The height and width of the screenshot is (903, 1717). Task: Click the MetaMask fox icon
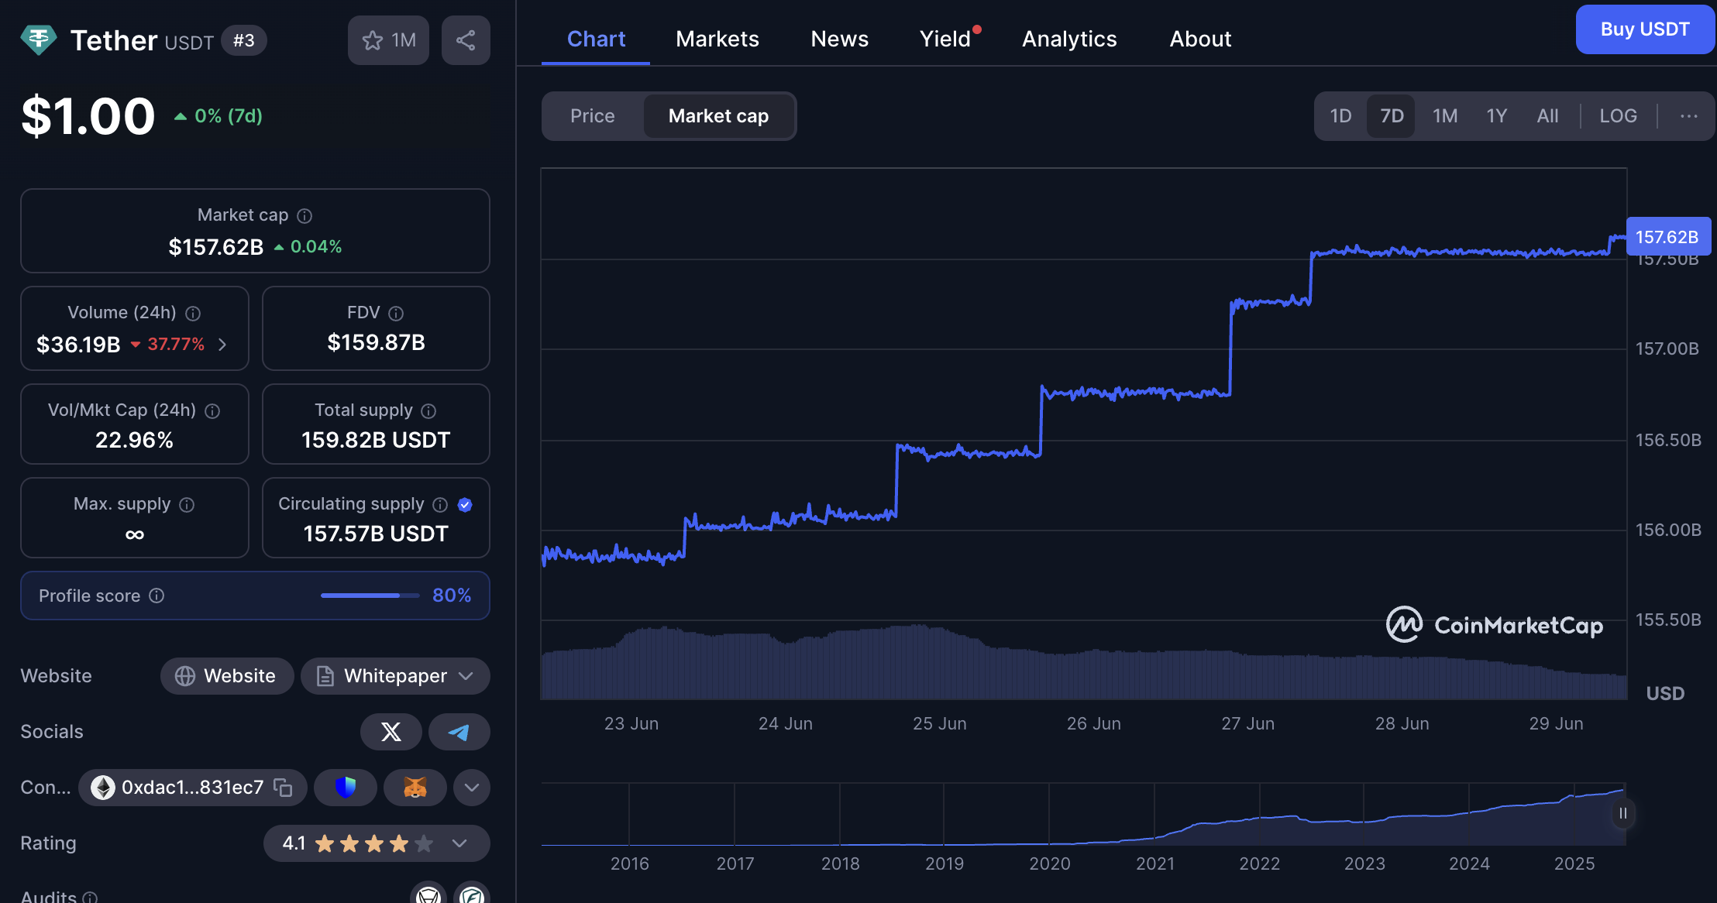415,788
